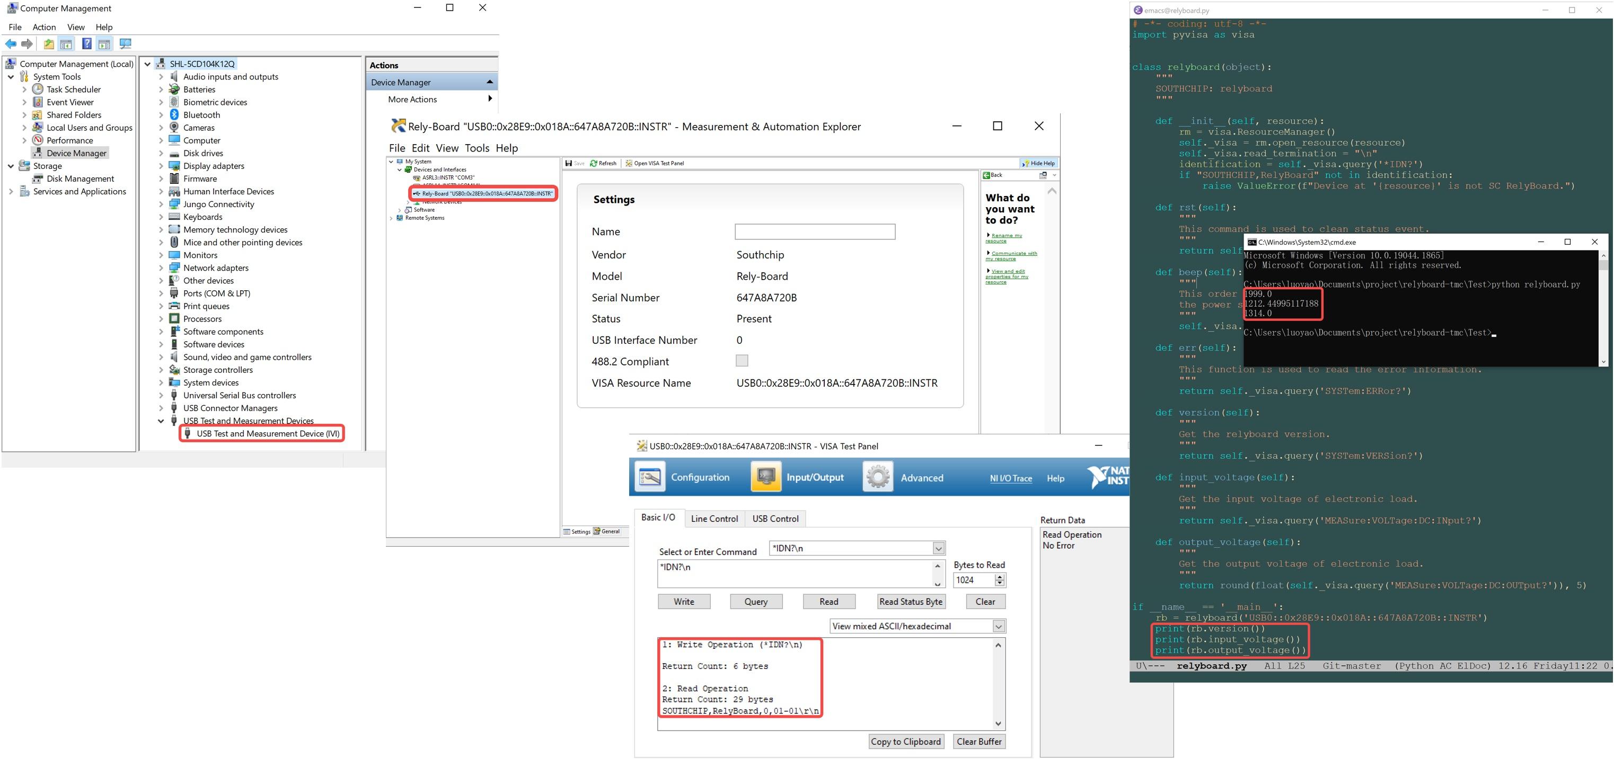Open the Configuration icon in VISA Test Panel

tap(650, 477)
